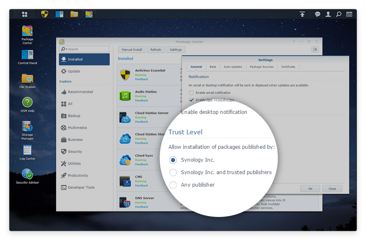Switch to the Beta settings tab

[213, 67]
